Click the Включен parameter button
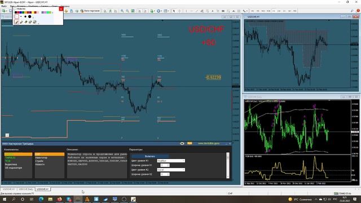 tap(150, 156)
